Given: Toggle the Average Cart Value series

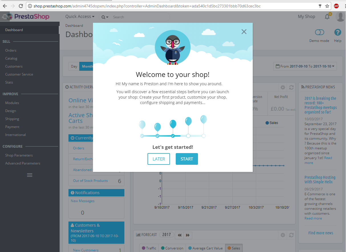Looking at the screenshot, I should point(205,248).
